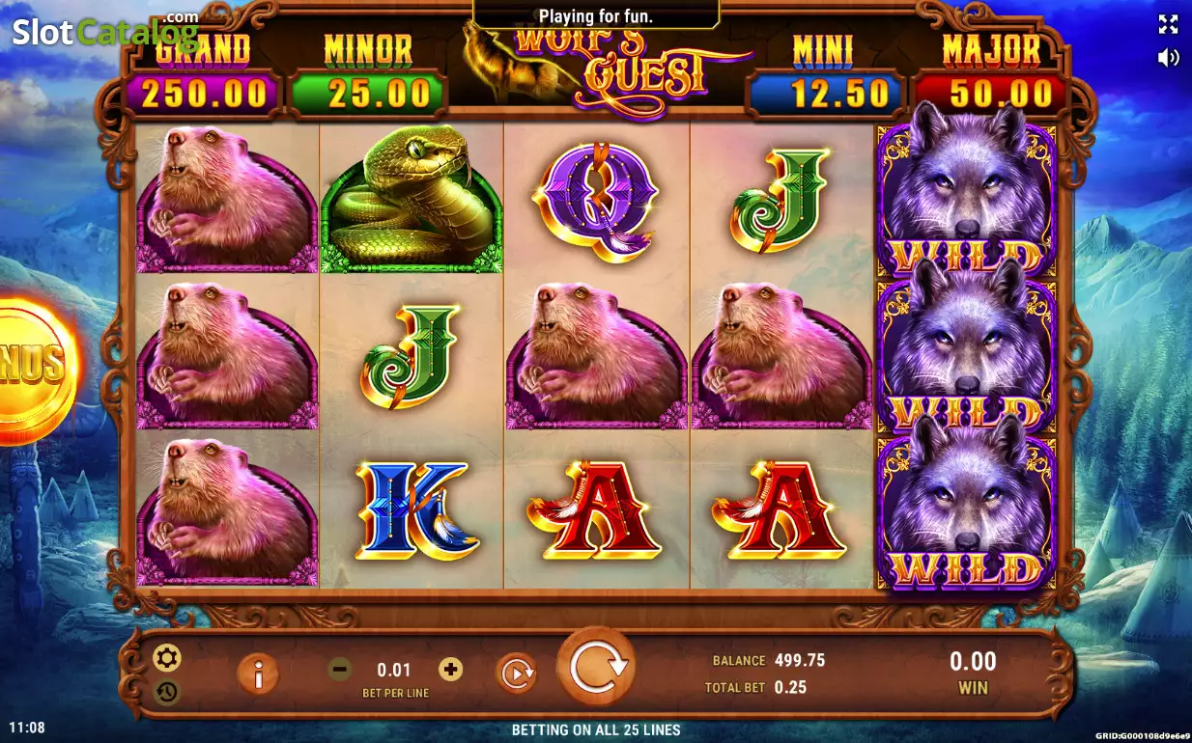Click the Major jackpot 50.00 display

(x=990, y=93)
